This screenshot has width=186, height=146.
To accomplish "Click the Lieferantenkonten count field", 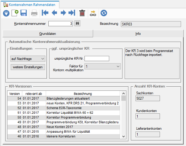I will [x=148, y=134].
